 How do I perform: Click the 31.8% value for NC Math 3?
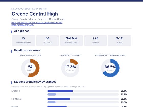coord(124,99)
